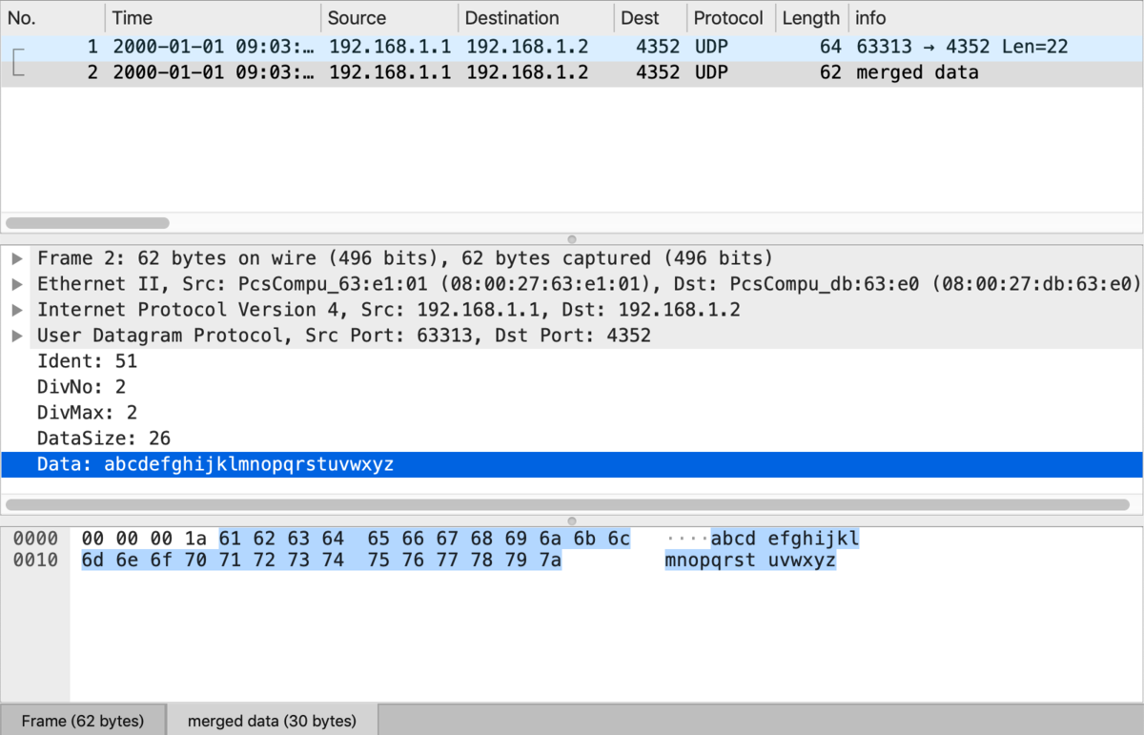
Task: Select packet 2 with merged data info
Action: (381, 72)
